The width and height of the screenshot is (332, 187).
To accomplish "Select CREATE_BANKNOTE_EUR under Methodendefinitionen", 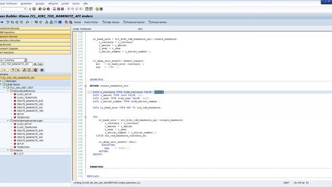I will 30,101.
